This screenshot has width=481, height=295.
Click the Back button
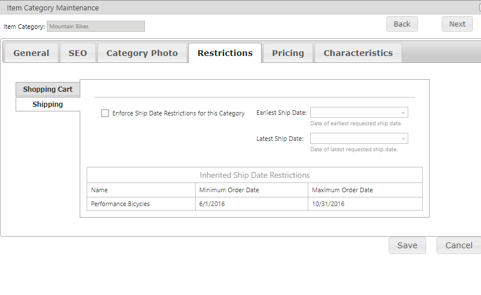pos(402,24)
